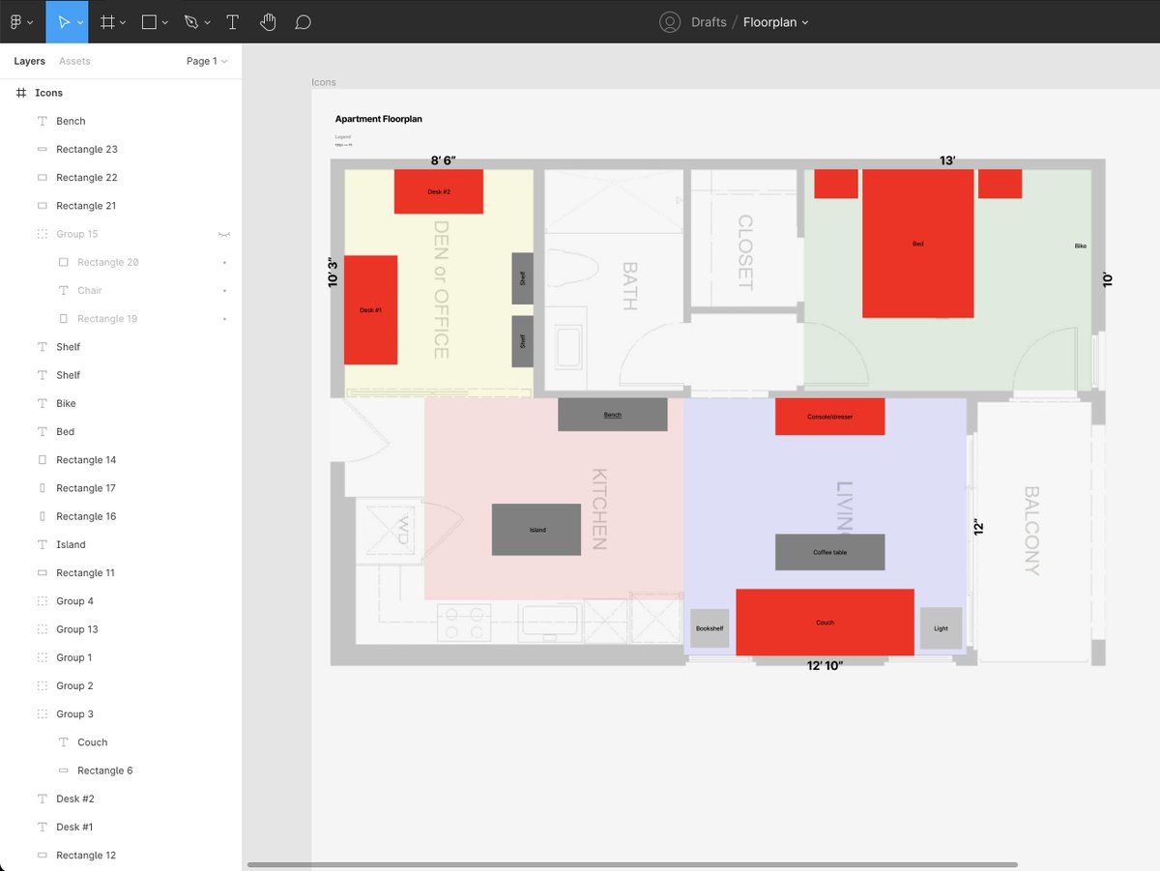Screen dimensions: 1160x871
Task: Show the hidden Group 15 layer
Action: (224, 233)
